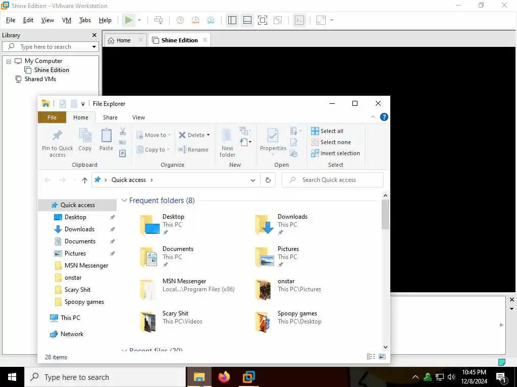Select Network in navigation pane

pos(72,334)
